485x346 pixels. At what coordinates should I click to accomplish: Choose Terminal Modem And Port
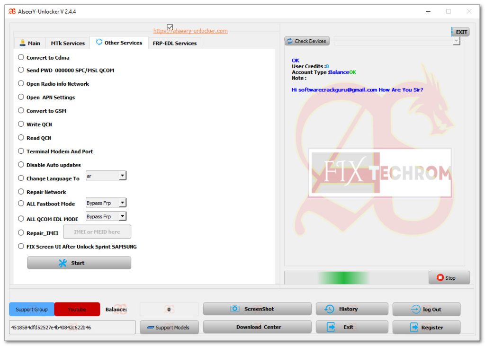21,151
